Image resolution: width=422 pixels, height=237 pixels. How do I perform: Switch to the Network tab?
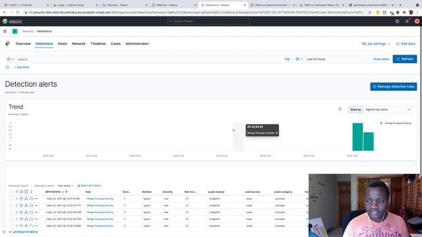pyautogui.click(x=78, y=43)
